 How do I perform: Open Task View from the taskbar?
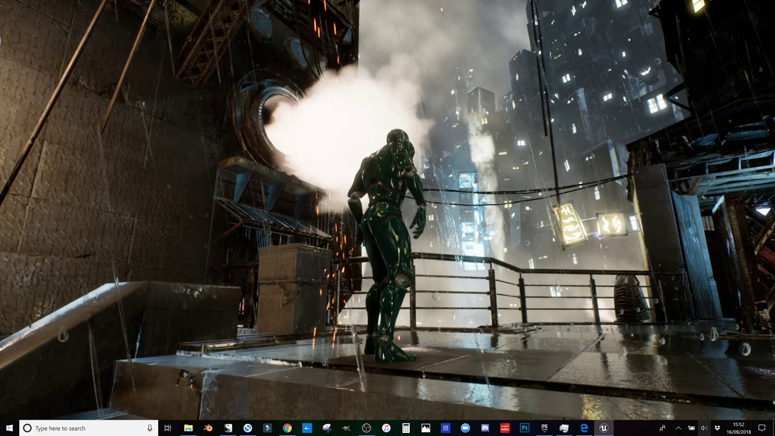168,428
